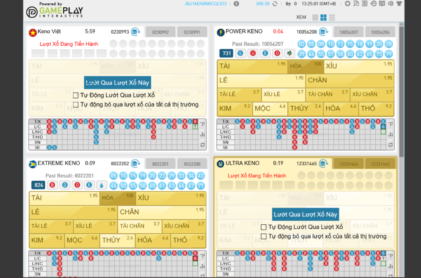The width and height of the screenshot is (421, 278).
Task: Click the circle record icon in the header
Action: 347,4
